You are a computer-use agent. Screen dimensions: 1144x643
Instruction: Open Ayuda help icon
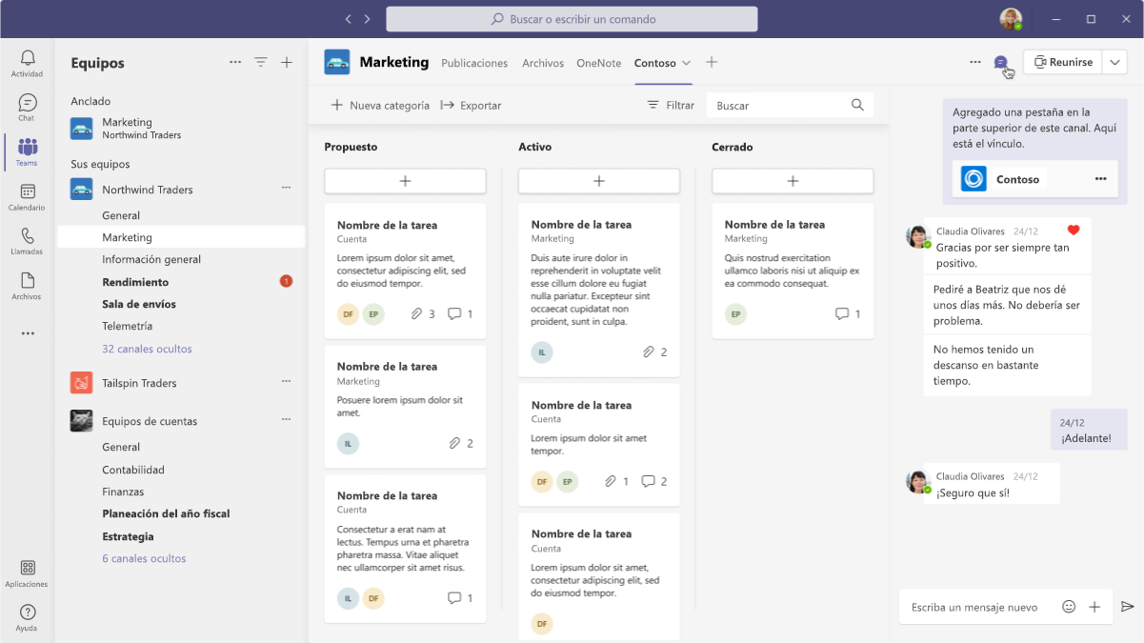tap(27, 617)
